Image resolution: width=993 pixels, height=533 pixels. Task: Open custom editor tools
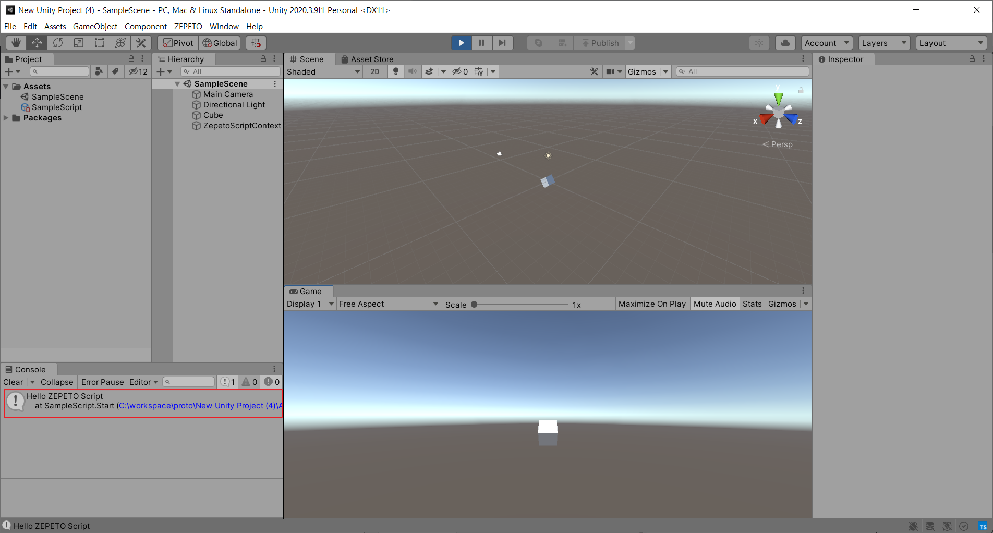[x=141, y=43]
